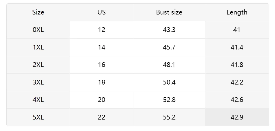Select bust size value 55.2
The width and height of the screenshot is (275, 131).
[x=169, y=117]
